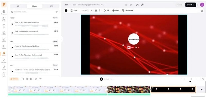206x98 pixels.
Task: Click the scissors trim icon
Action: [31, 79]
